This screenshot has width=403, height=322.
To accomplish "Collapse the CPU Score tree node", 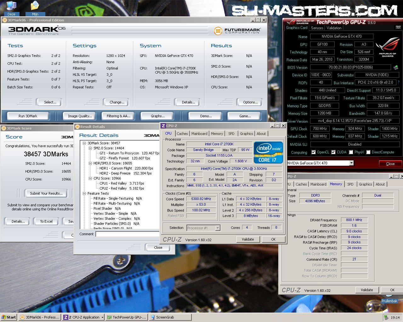I will coord(90,178).
